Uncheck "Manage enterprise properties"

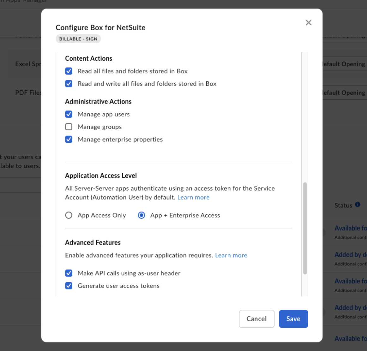click(x=69, y=140)
